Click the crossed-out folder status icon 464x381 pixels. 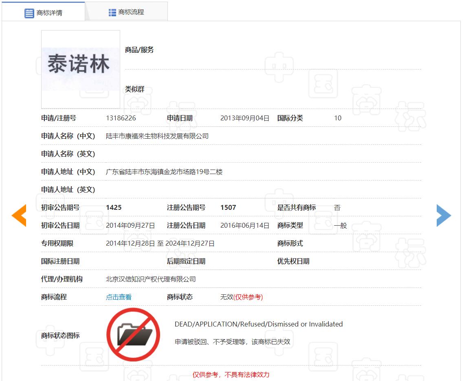pos(133,335)
